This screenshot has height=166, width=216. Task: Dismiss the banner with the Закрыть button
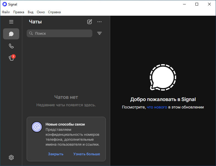point(56,154)
